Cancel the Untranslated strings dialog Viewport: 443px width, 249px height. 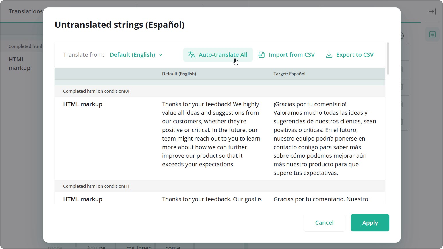click(324, 223)
